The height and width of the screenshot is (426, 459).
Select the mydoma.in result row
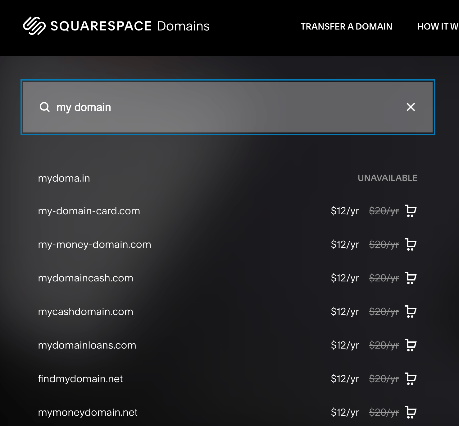point(64,178)
